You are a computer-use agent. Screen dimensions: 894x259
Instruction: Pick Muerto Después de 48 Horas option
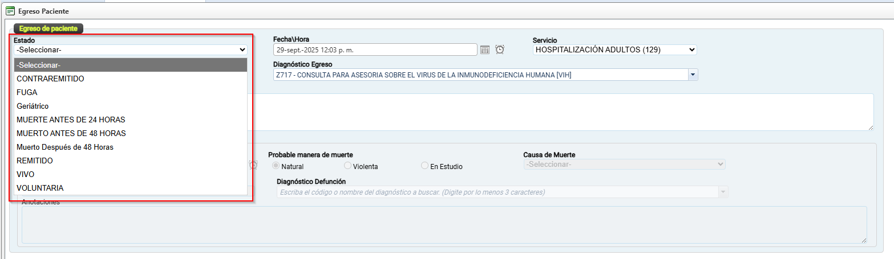click(65, 147)
